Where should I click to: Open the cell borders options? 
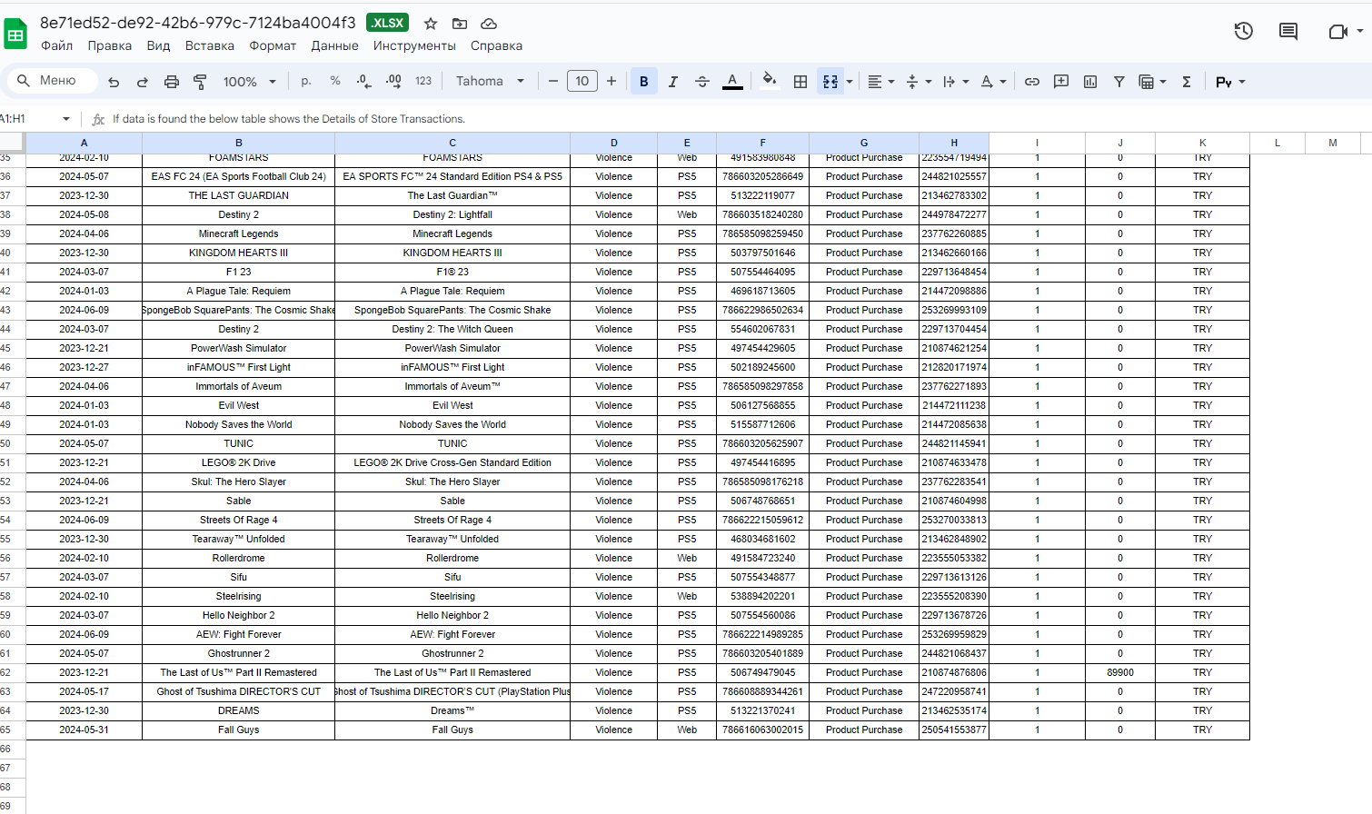point(800,82)
